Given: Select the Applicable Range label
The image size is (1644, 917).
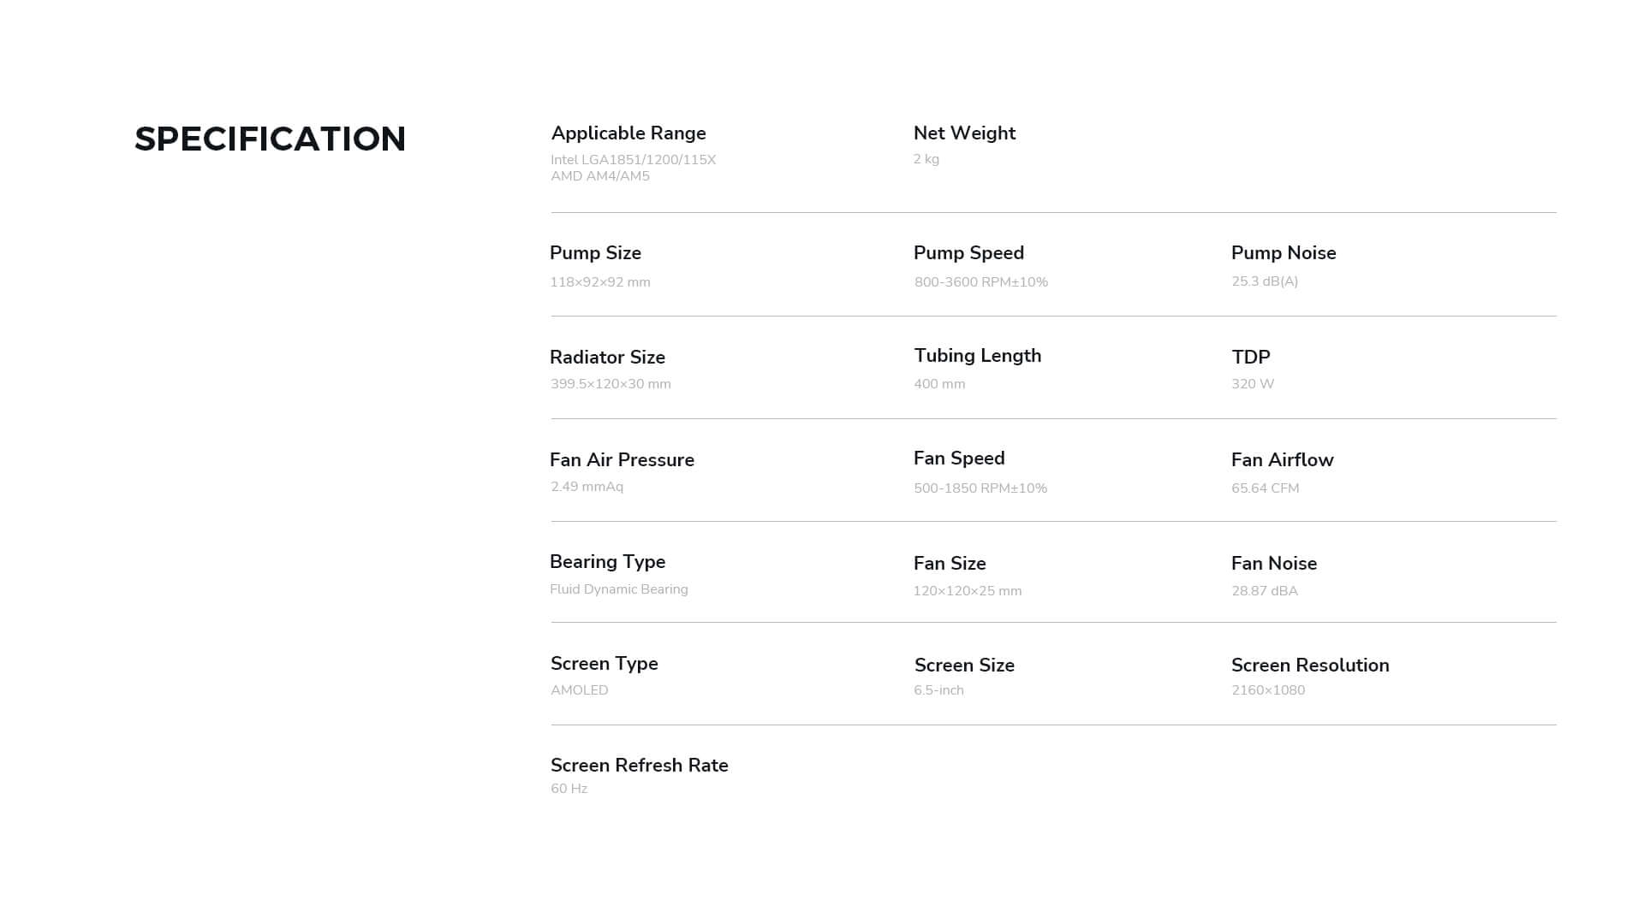Looking at the screenshot, I should (x=628, y=133).
